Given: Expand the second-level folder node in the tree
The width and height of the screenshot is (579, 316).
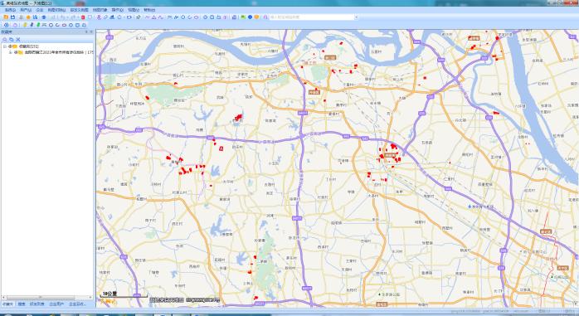Looking at the screenshot, I should 10,52.
